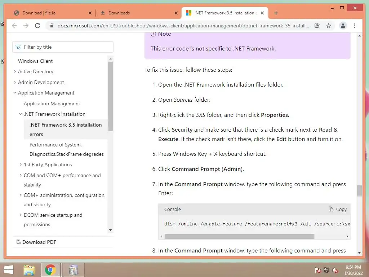The width and height of the screenshot is (369, 277).
Task: Bookmark this page with the star
Action: [x=329, y=26]
